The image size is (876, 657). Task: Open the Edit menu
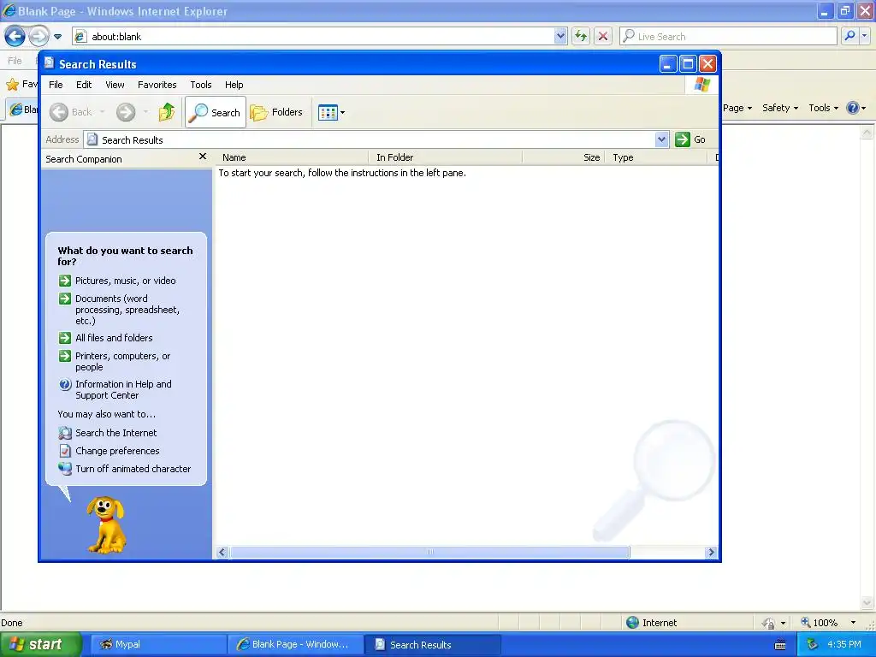pyautogui.click(x=84, y=85)
